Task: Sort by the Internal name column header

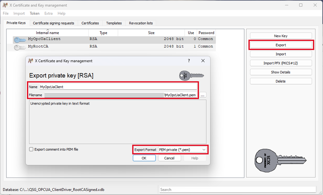Action: (x=47, y=33)
